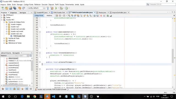Expand the MP3Player2 project node
Screen dimensions: 176x99
(x=2, y=15)
